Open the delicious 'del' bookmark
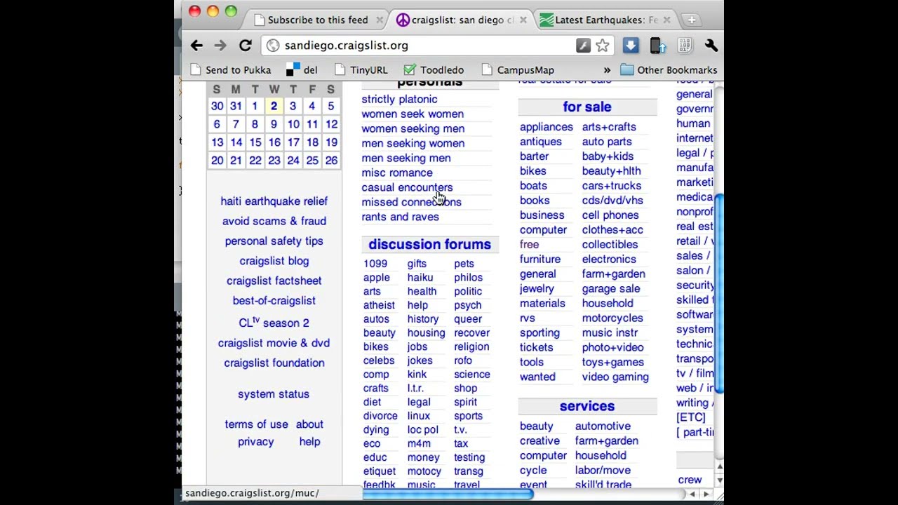898x505 pixels. (x=302, y=70)
